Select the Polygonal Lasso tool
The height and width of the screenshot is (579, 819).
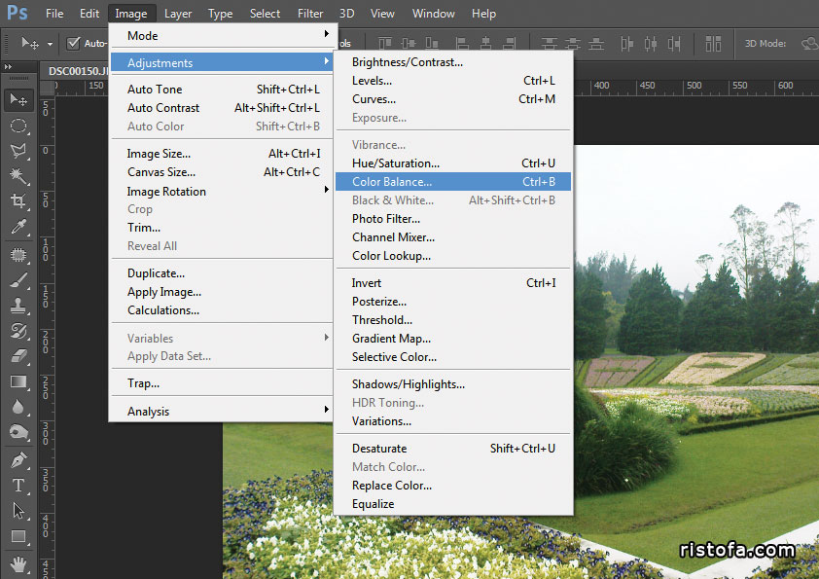pyautogui.click(x=18, y=151)
